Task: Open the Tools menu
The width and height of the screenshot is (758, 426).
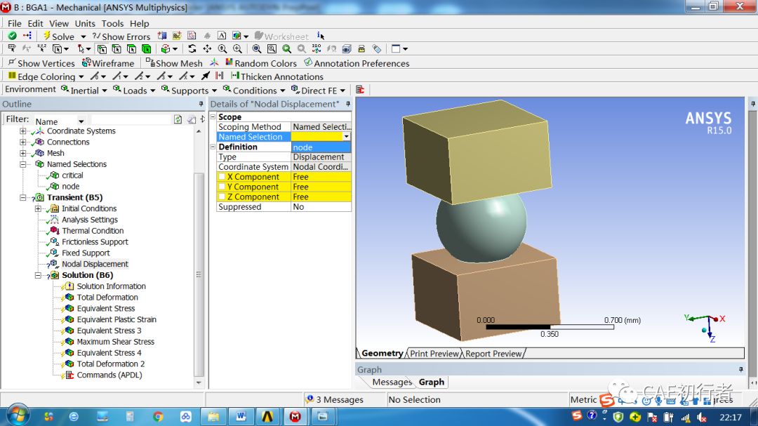Action: 112,23
